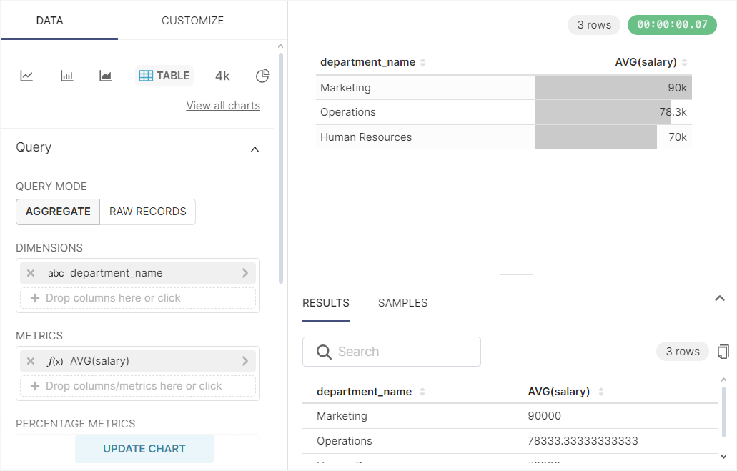Viewport: 737px width, 471px height.
Task: Collapse the results panel chevron
Action: tap(720, 299)
